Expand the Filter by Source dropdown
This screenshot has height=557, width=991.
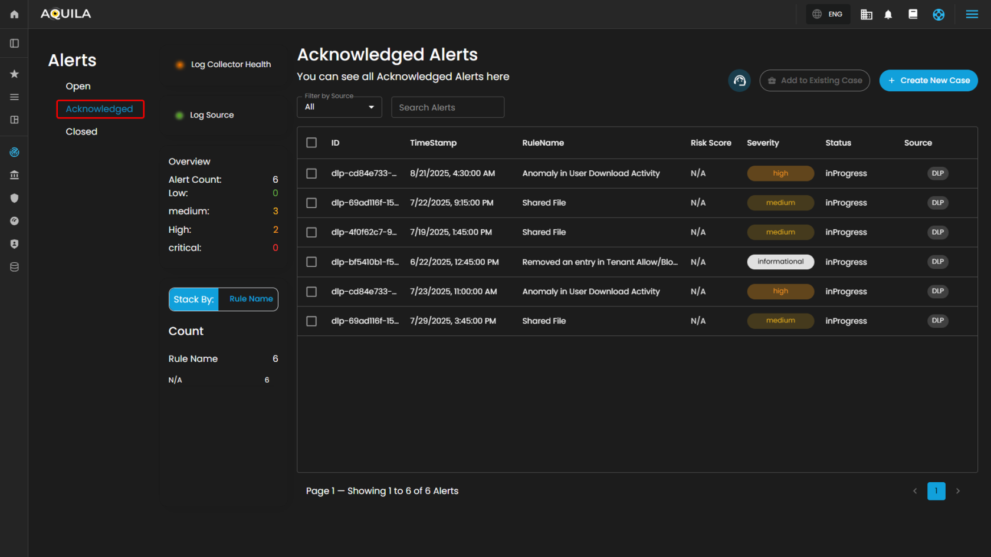tap(339, 107)
